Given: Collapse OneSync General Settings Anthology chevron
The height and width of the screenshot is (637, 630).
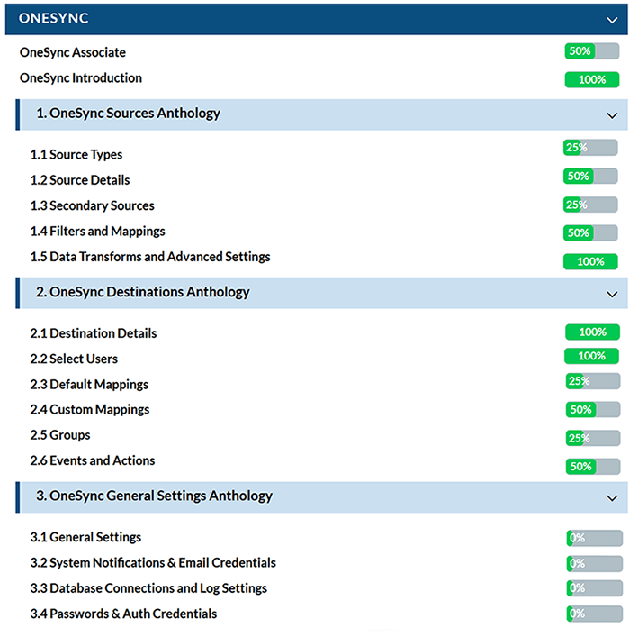Looking at the screenshot, I should tap(612, 498).
